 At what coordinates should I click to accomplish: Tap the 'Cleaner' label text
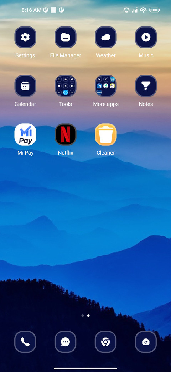tap(105, 153)
